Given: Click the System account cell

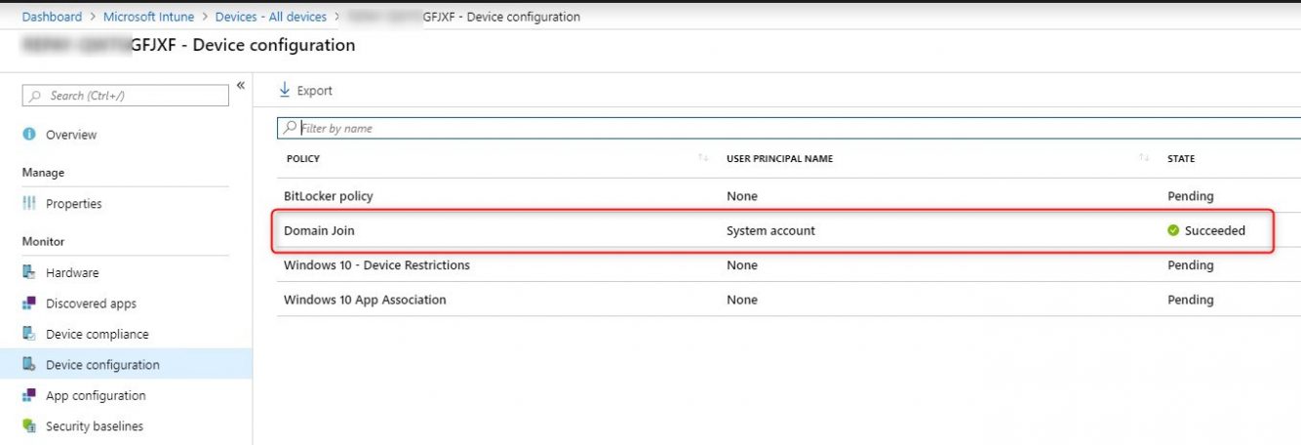Looking at the screenshot, I should click(x=770, y=231).
